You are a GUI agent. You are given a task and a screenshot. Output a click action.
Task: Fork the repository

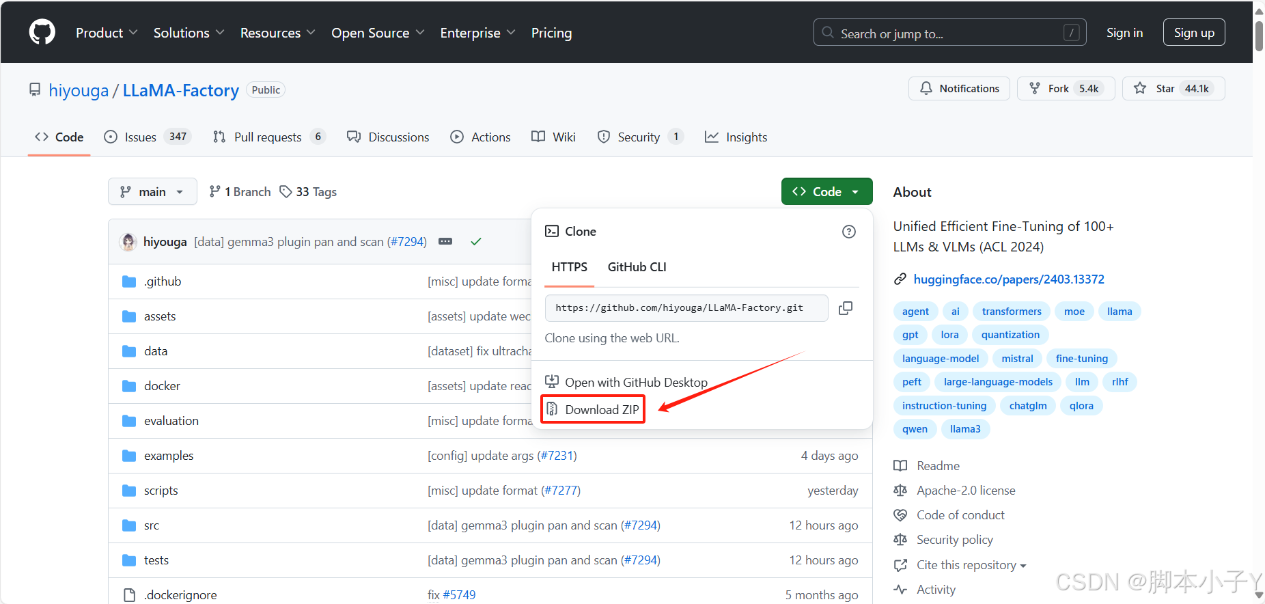click(x=1066, y=89)
